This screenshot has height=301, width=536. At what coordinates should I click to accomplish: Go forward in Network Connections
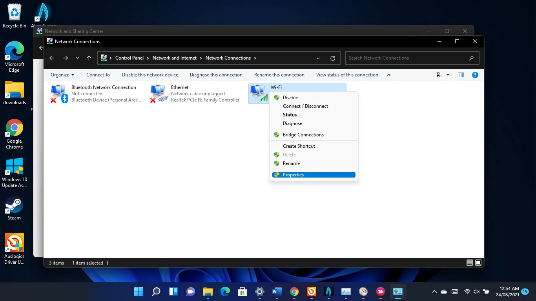click(66, 58)
